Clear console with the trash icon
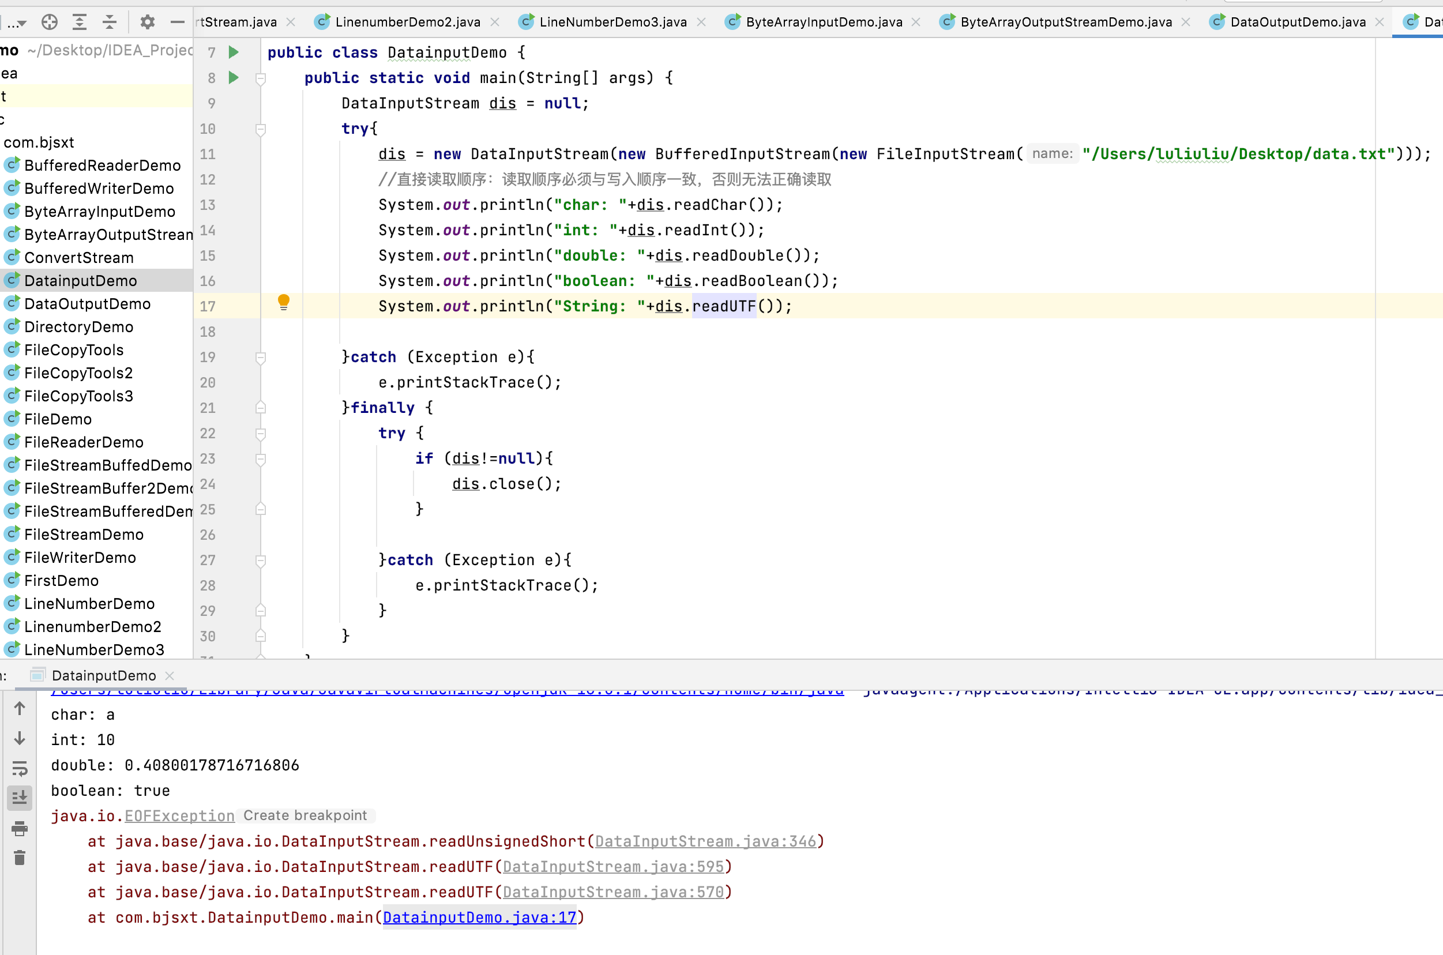 point(20,858)
